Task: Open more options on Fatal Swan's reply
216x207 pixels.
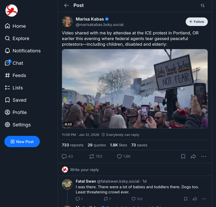Action: click(204, 199)
